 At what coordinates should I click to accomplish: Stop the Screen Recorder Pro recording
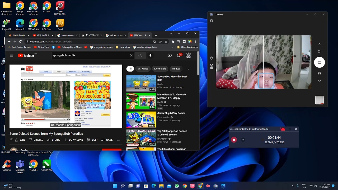click(234, 140)
